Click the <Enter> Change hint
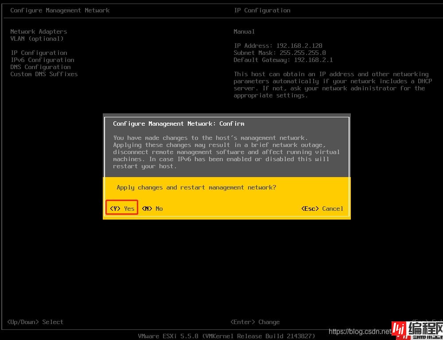Viewport: 443px width, 340px height. point(255,322)
